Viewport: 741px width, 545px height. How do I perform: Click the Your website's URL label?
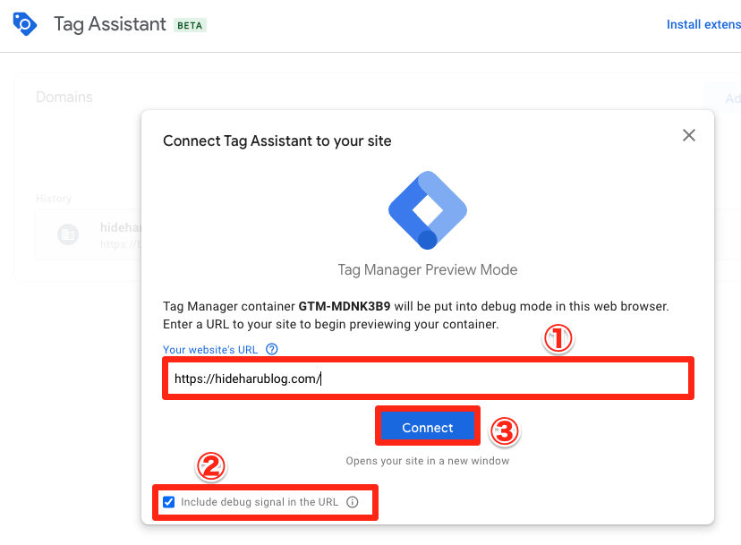tap(210, 350)
